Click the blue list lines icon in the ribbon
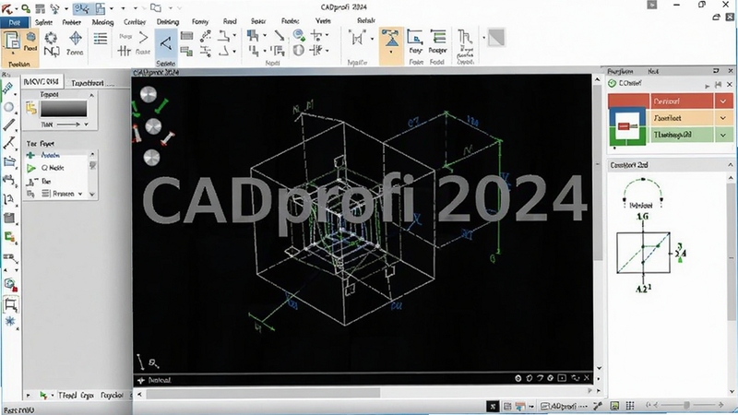The image size is (738, 415). 101,38
